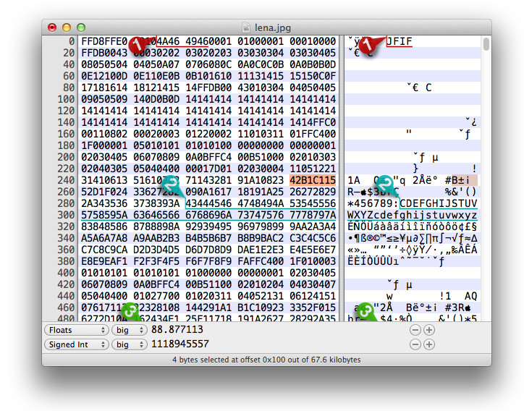Click hex group C7C8C9CA in row 360
The height and width of the screenshot is (411, 524).
pyautogui.click(x=104, y=250)
